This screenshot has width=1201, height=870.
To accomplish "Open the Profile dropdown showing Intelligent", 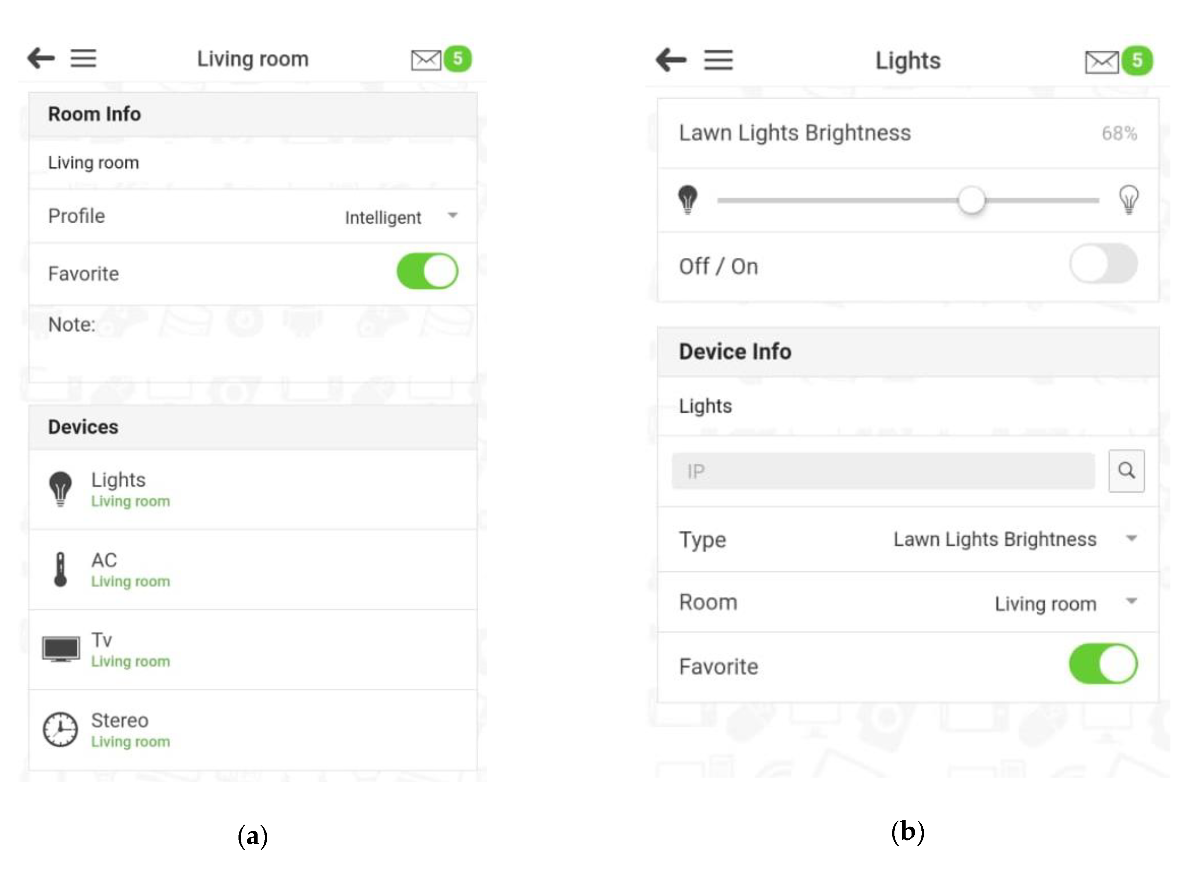I will tap(400, 217).
